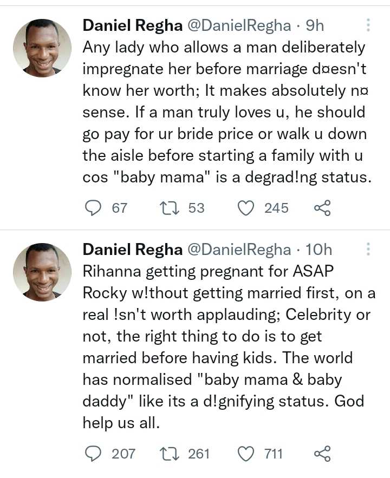The height and width of the screenshot is (478, 390).
Task: Share the Rihanna tweet posted 10h ago
Action: [x=322, y=453]
